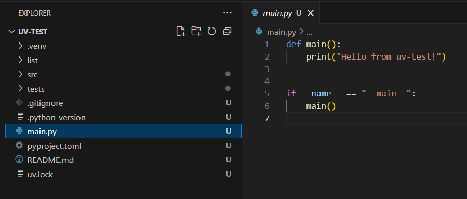Screen dimensions: 467x199
Task: Close the main.py editor tab
Action: pyautogui.click(x=310, y=13)
